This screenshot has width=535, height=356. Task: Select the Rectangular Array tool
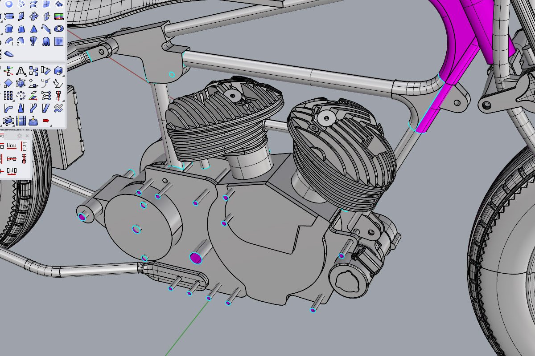(8, 95)
